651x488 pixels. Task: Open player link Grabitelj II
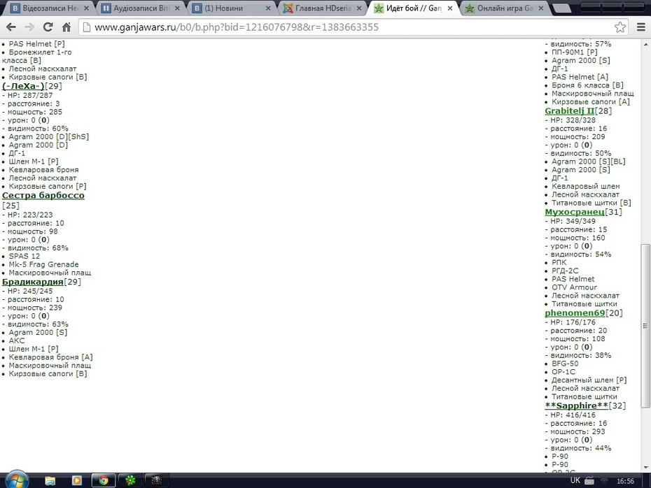click(570, 110)
